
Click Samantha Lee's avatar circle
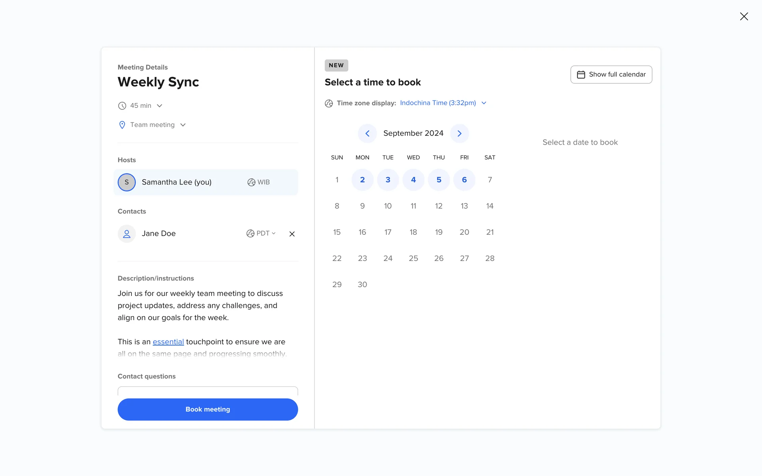(x=127, y=182)
